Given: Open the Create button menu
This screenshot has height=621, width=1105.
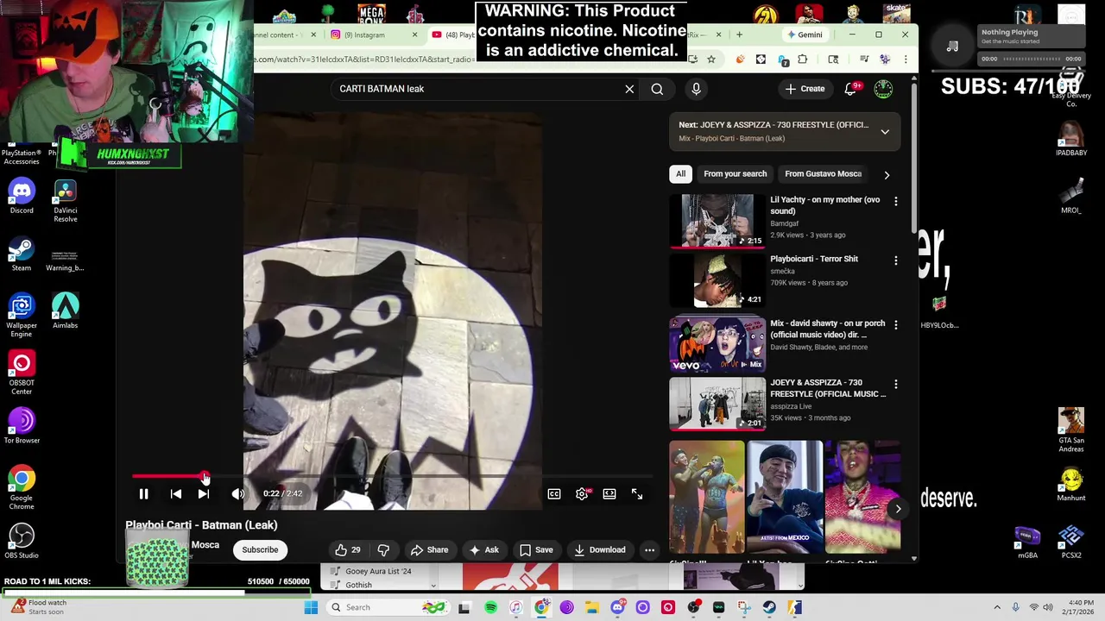Looking at the screenshot, I should pos(805,89).
